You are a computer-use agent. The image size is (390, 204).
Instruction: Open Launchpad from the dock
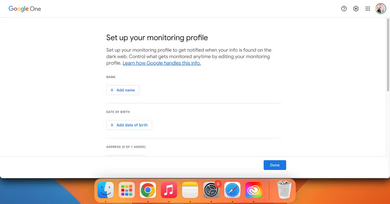tap(127, 190)
